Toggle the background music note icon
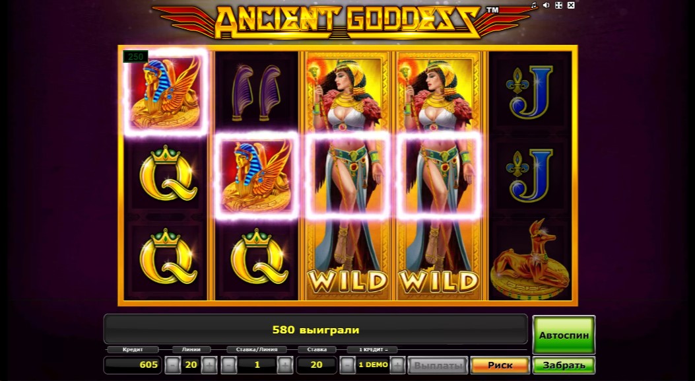Image resolution: width=695 pixels, height=381 pixels. click(x=534, y=5)
